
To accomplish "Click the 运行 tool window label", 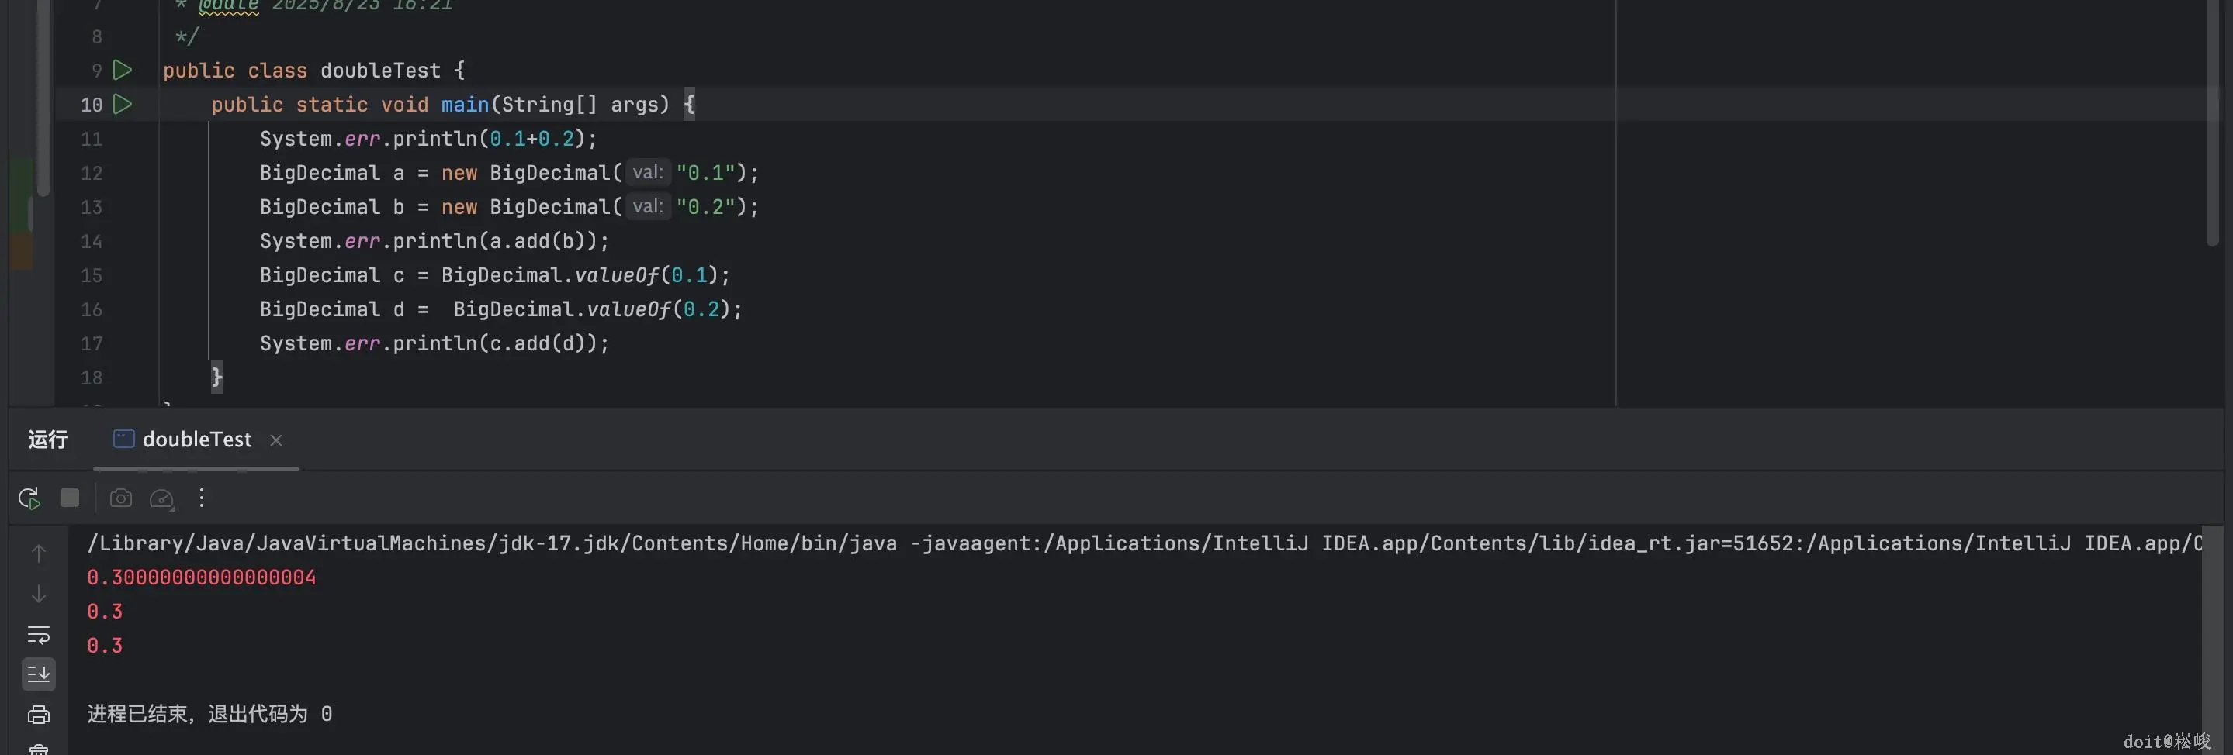I will pos(47,440).
